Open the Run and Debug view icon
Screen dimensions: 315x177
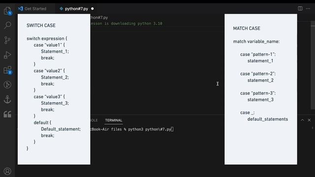click(8, 55)
